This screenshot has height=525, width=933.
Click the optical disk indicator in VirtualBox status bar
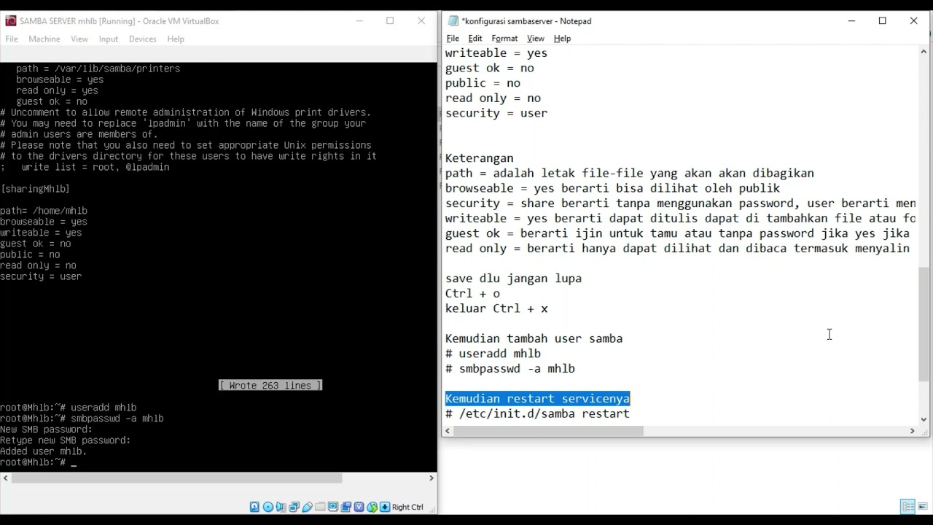[268, 507]
